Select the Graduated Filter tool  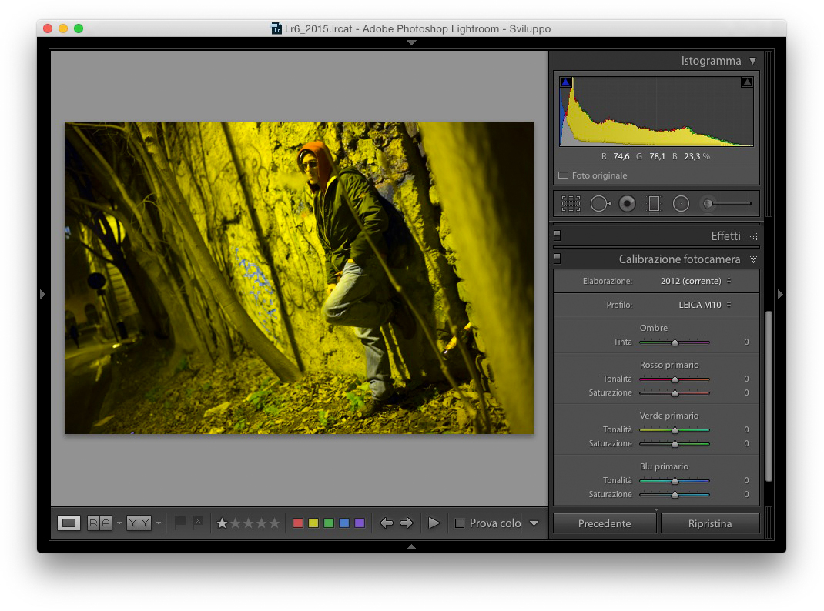click(654, 204)
